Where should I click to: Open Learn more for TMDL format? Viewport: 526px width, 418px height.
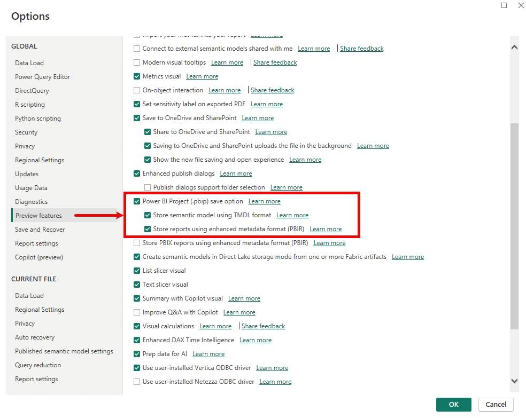[x=292, y=215]
